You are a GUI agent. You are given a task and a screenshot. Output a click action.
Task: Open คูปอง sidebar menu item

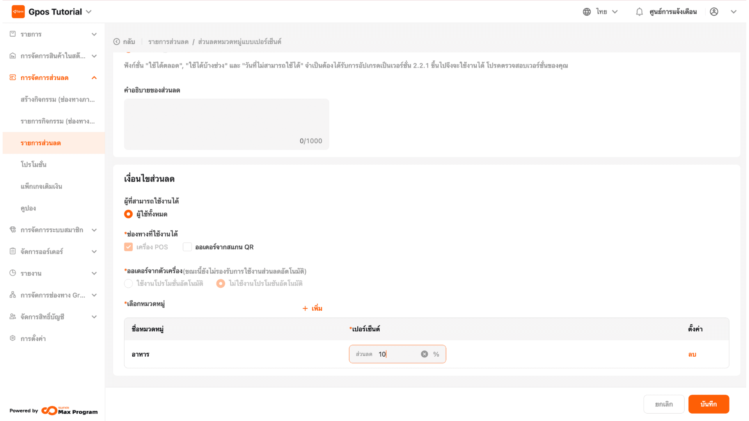coord(28,208)
